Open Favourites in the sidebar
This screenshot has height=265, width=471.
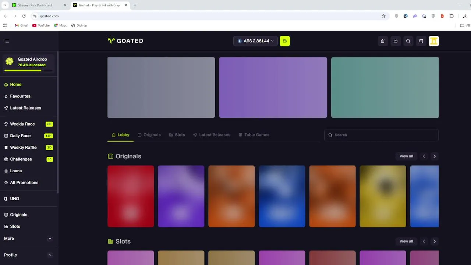tap(28, 96)
